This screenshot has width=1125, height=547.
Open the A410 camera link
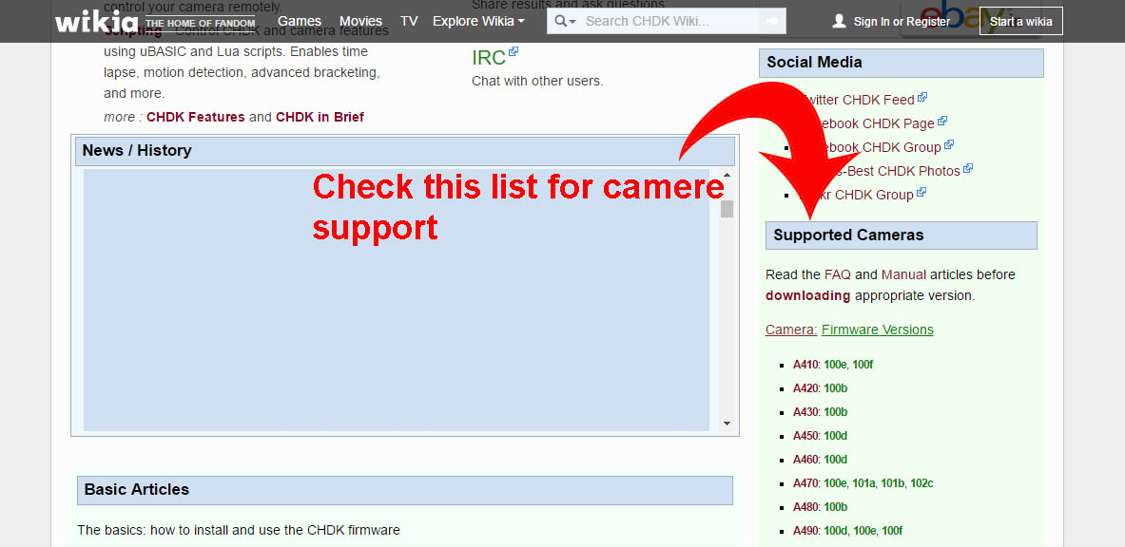click(805, 364)
